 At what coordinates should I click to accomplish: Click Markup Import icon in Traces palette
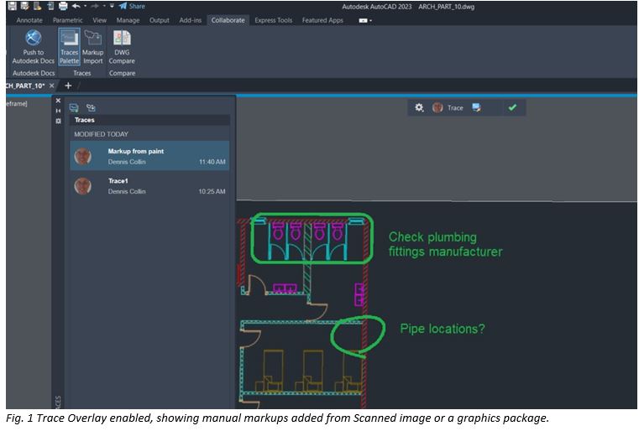pos(91,107)
